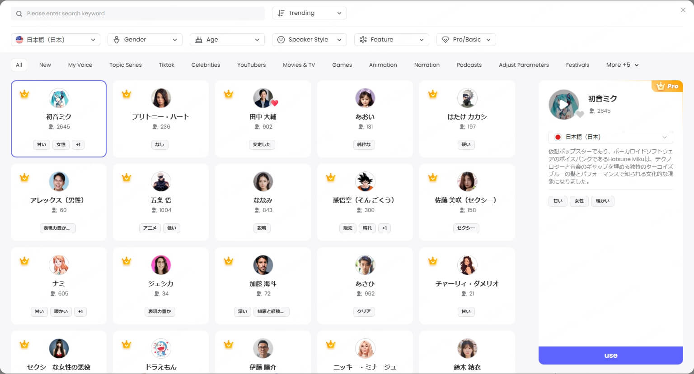Click the Pro badge in details panel
This screenshot has height=374, width=694.
(667, 86)
